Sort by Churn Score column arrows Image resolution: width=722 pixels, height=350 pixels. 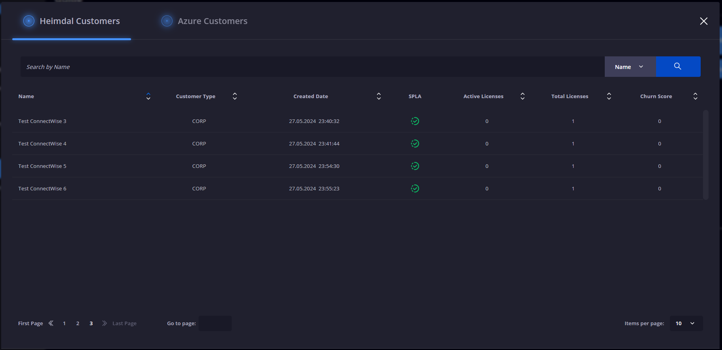click(x=696, y=96)
